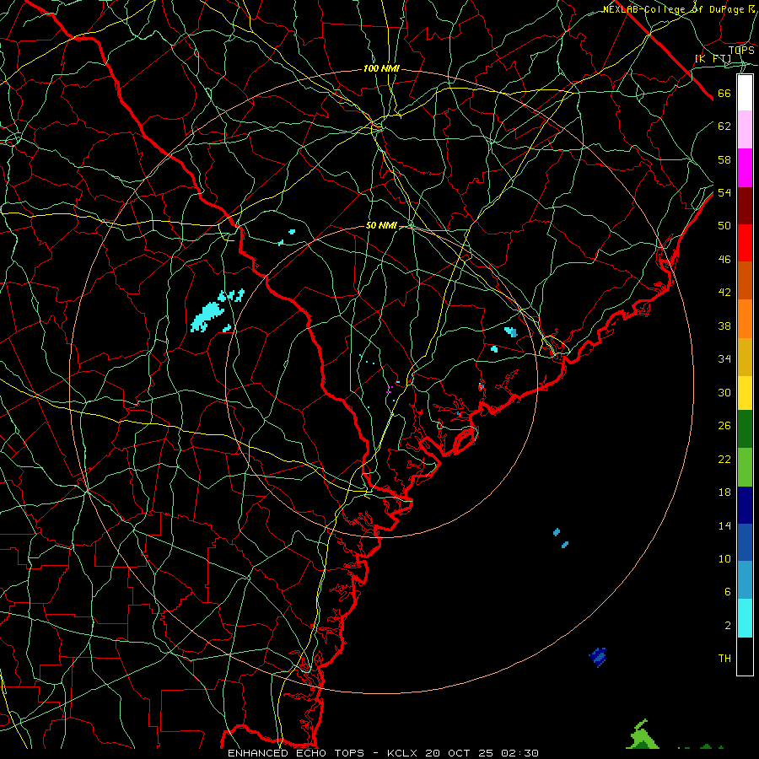Click the 'TOPS' legend title
This screenshot has width=759, height=759.
pos(741,51)
